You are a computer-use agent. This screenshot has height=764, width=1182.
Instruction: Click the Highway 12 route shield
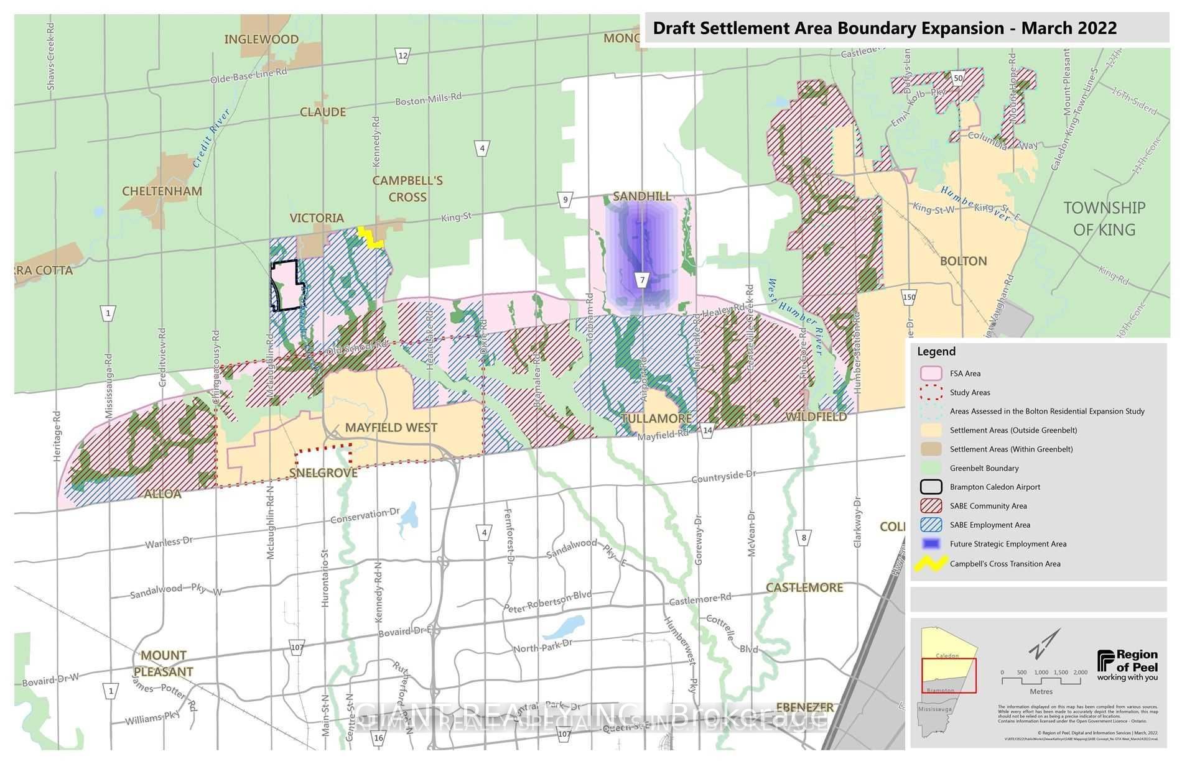pyautogui.click(x=403, y=56)
